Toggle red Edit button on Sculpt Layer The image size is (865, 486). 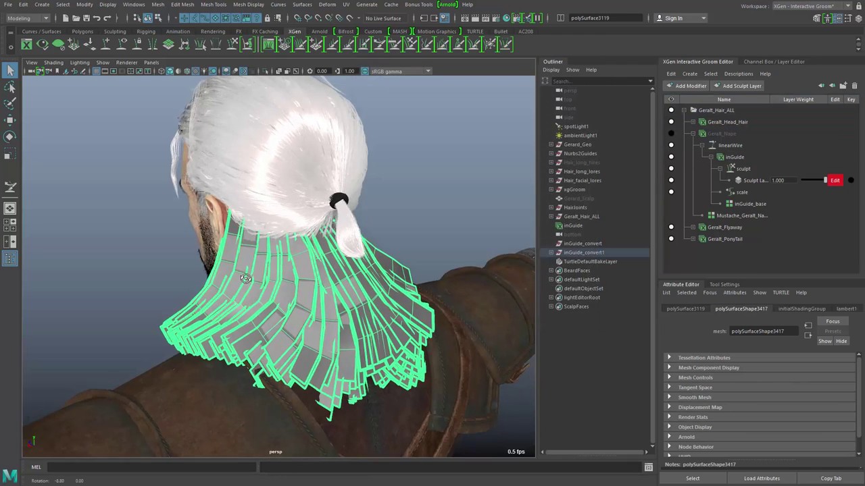(835, 180)
